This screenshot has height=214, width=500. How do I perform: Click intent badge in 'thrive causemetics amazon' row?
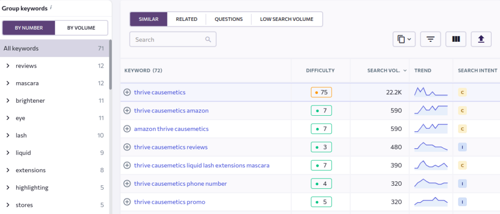click(x=462, y=110)
